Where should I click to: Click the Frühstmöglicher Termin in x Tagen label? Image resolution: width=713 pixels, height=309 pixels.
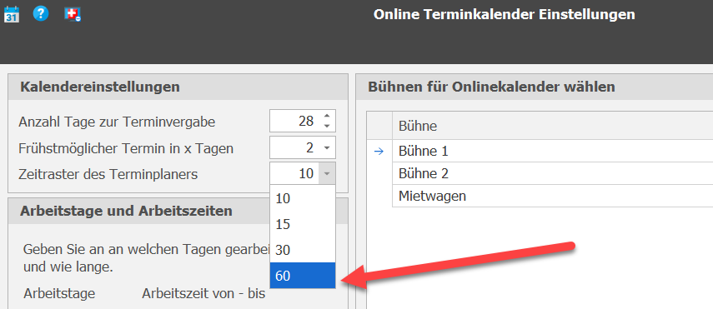pyautogui.click(x=126, y=148)
